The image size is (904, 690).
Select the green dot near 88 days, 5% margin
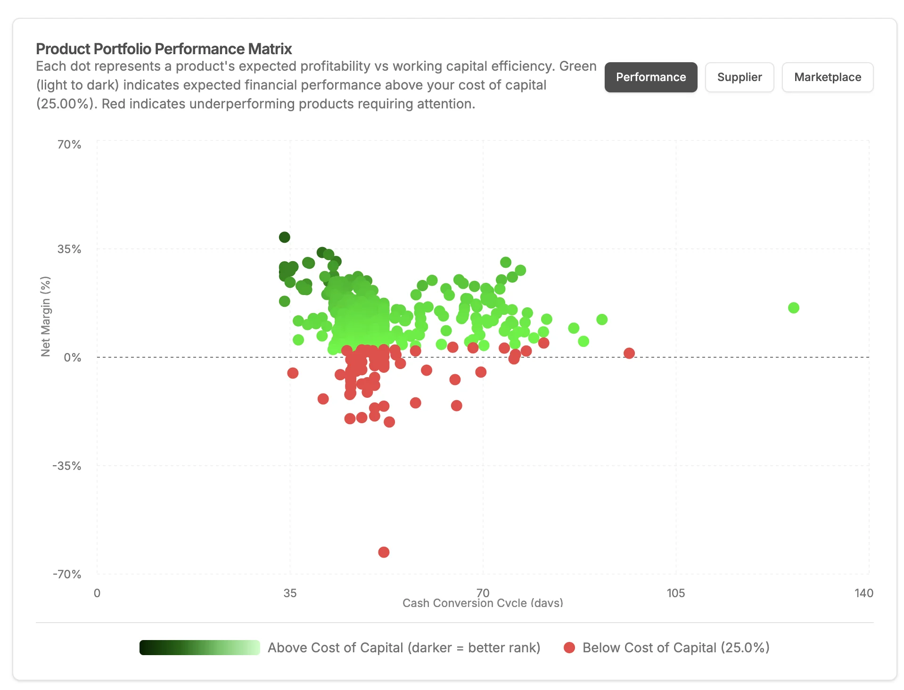583,341
